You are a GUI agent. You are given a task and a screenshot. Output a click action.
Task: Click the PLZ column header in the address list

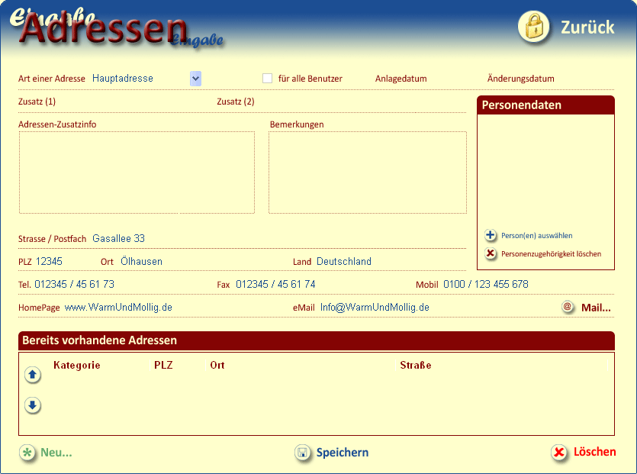(x=163, y=365)
